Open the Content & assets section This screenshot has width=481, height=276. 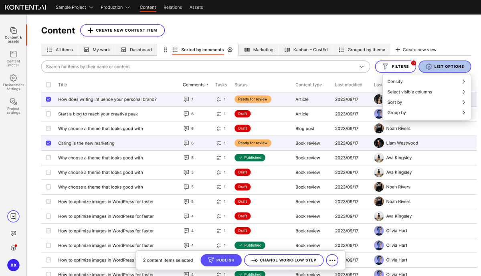coord(13,34)
